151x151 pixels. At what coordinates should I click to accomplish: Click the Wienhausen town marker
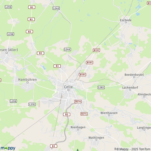pos(109,115)
